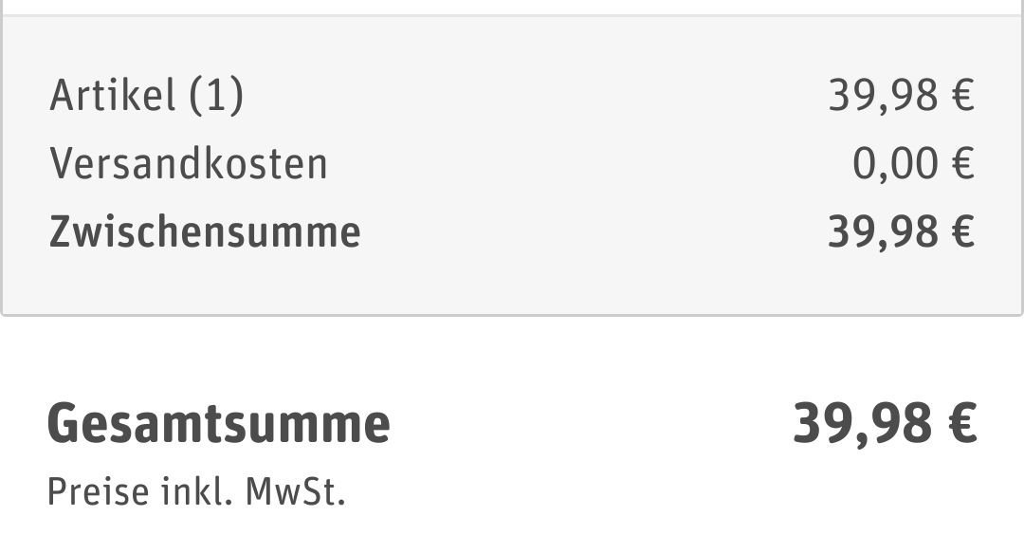Screen dimensions: 1024x535
Task: Select the article price 39,98 € next to Artikel
Action: click(x=902, y=96)
